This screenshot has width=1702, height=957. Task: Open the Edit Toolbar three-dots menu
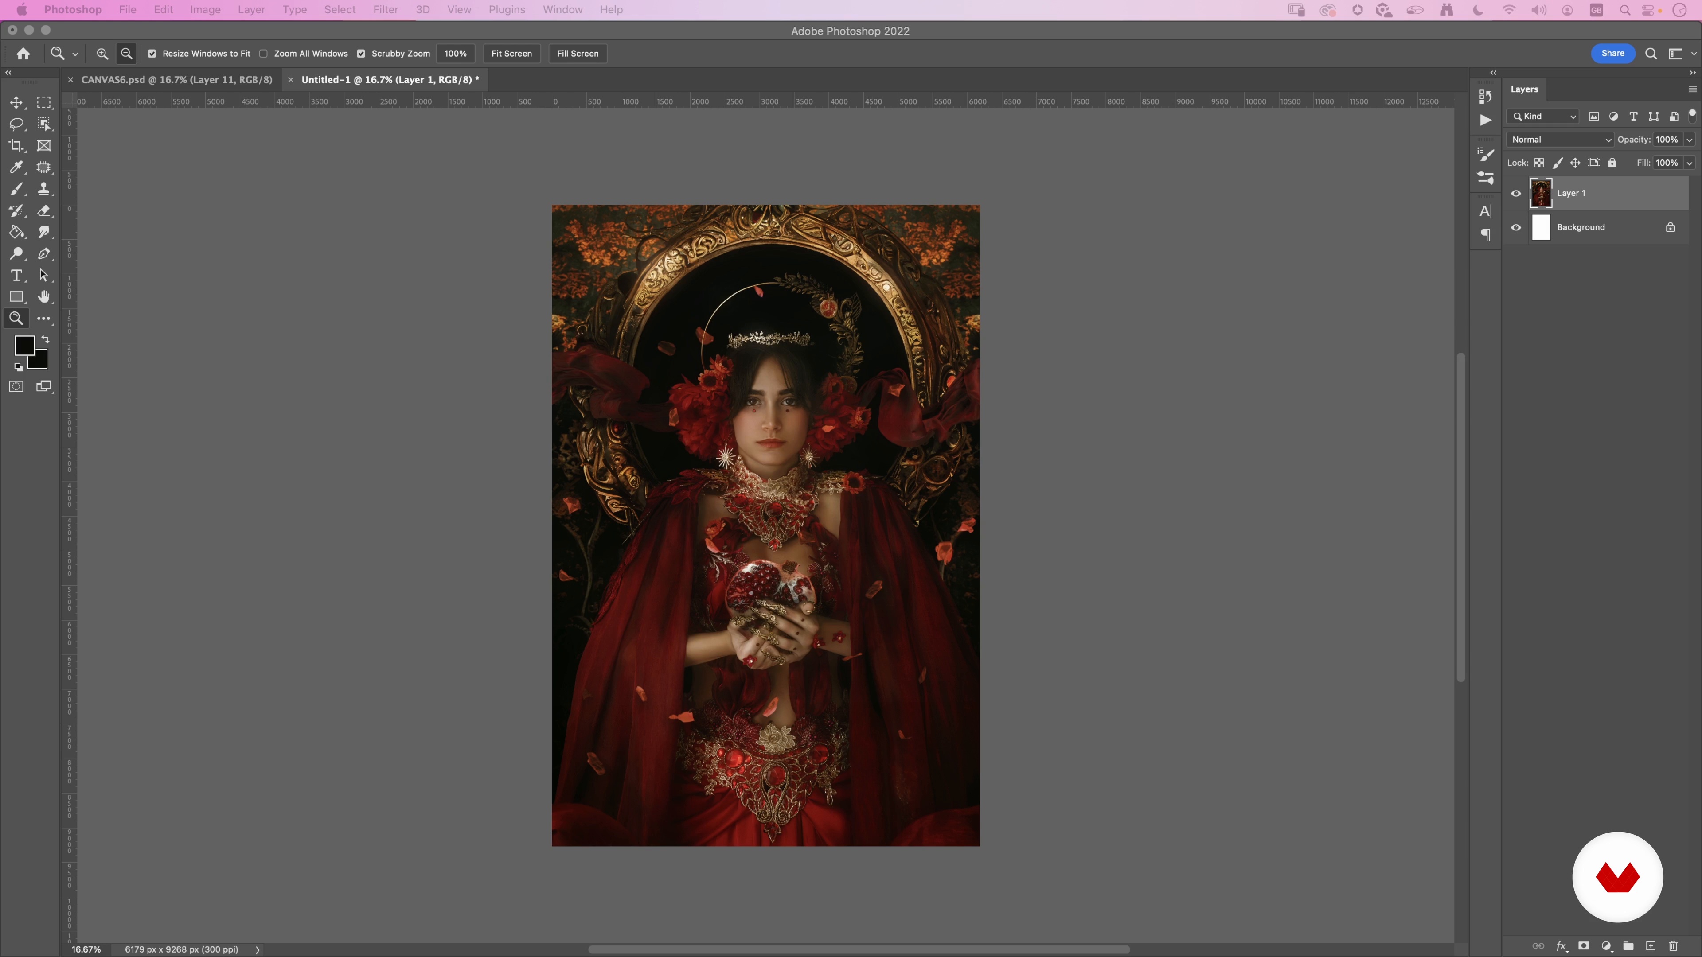tap(43, 319)
